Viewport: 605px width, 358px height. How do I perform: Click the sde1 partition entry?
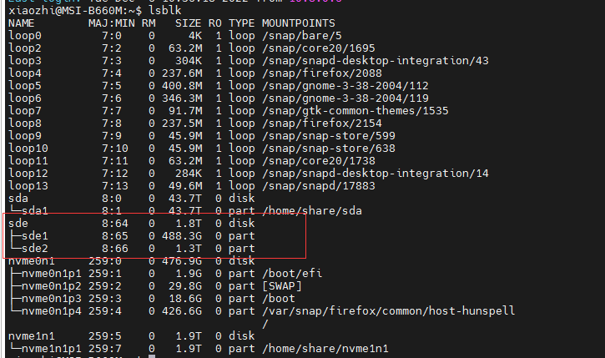pos(35,236)
